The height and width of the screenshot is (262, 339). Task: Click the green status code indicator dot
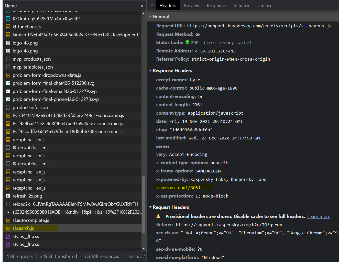pos(187,42)
